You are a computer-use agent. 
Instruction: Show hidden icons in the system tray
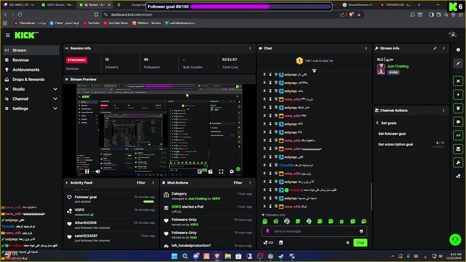[392, 257]
